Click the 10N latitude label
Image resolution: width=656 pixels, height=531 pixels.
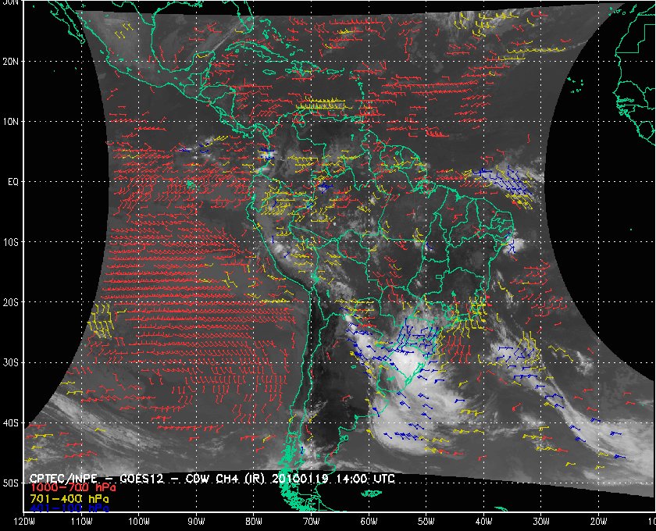click(10, 122)
